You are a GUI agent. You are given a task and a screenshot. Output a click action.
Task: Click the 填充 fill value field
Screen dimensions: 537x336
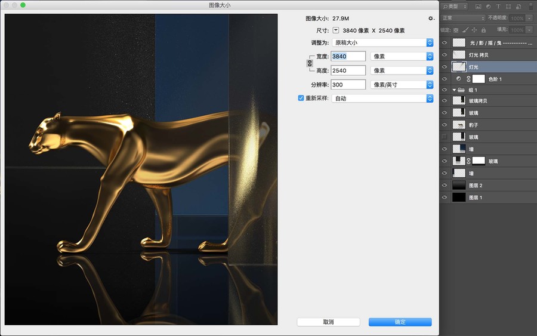[x=517, y=30]
